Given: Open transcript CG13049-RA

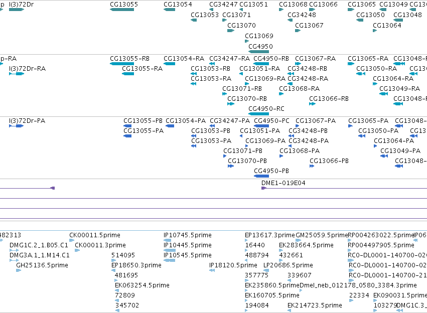Looking at the screenshot, I should coord(384,94).
